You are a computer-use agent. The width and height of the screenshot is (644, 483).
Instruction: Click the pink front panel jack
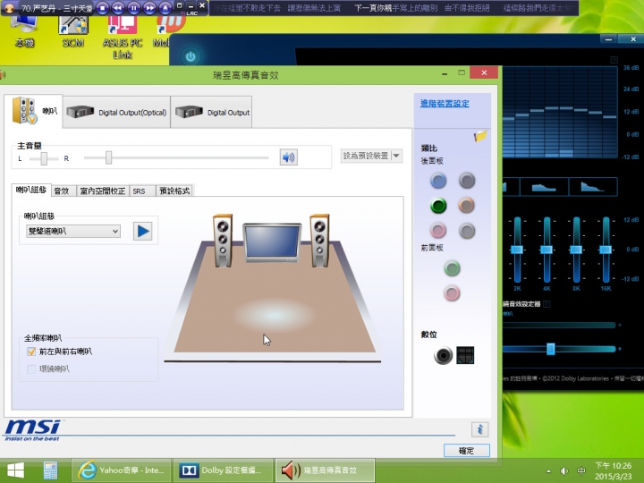(453, 293)
